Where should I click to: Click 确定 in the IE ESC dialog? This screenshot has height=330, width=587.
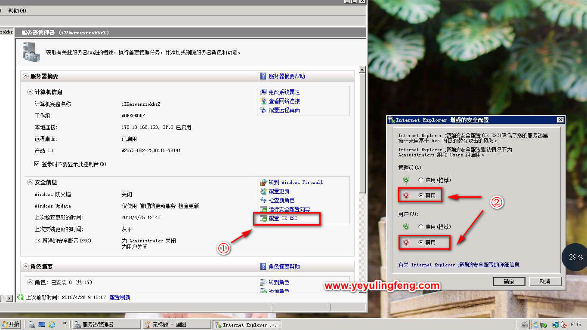pos(509,281)
